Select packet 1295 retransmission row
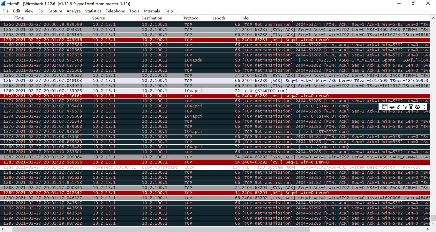 (x=215, y=223)
